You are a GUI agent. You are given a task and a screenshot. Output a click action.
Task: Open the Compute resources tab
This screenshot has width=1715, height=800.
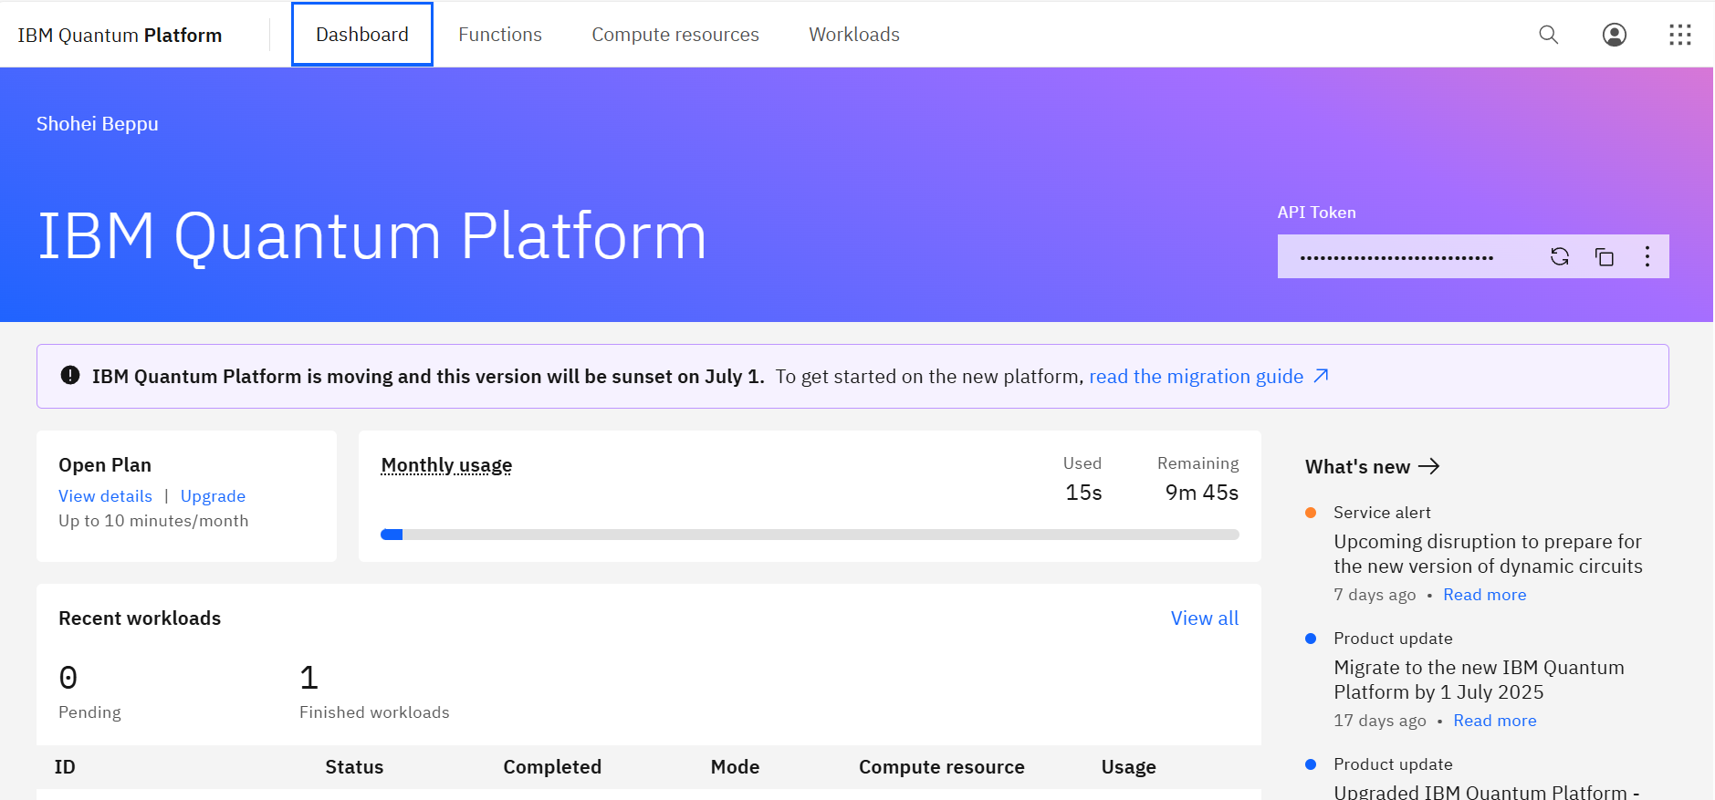(674, 35)
